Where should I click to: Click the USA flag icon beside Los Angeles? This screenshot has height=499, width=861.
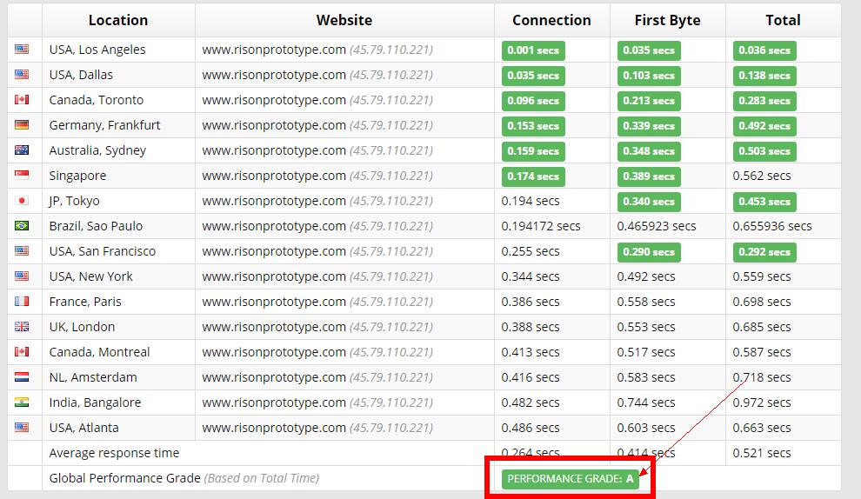pyautogui.click(x=22, y=50)
